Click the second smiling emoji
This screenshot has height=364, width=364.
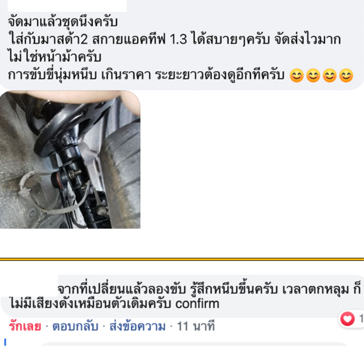[313, 75]
